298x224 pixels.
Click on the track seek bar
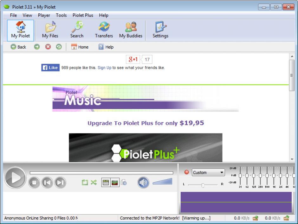tap(101, 173)
